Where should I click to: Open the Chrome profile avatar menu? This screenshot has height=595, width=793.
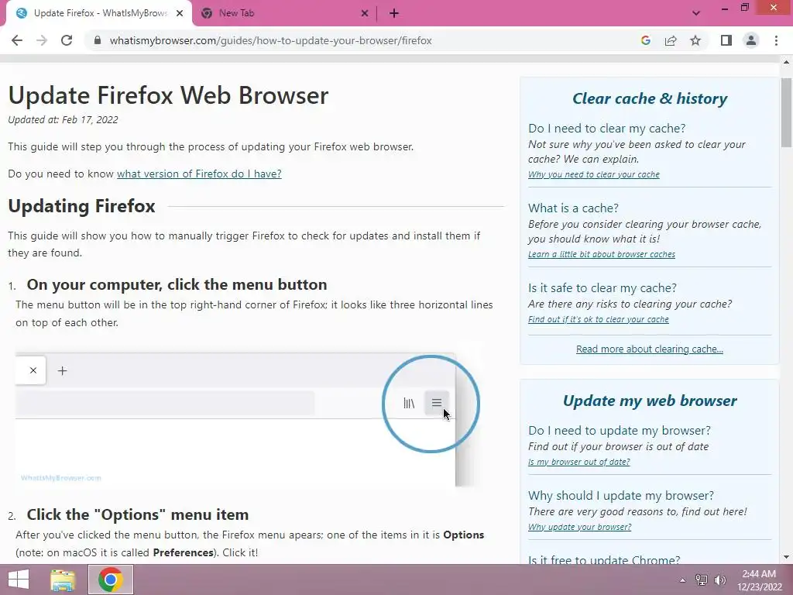click(x=751, y=40)
